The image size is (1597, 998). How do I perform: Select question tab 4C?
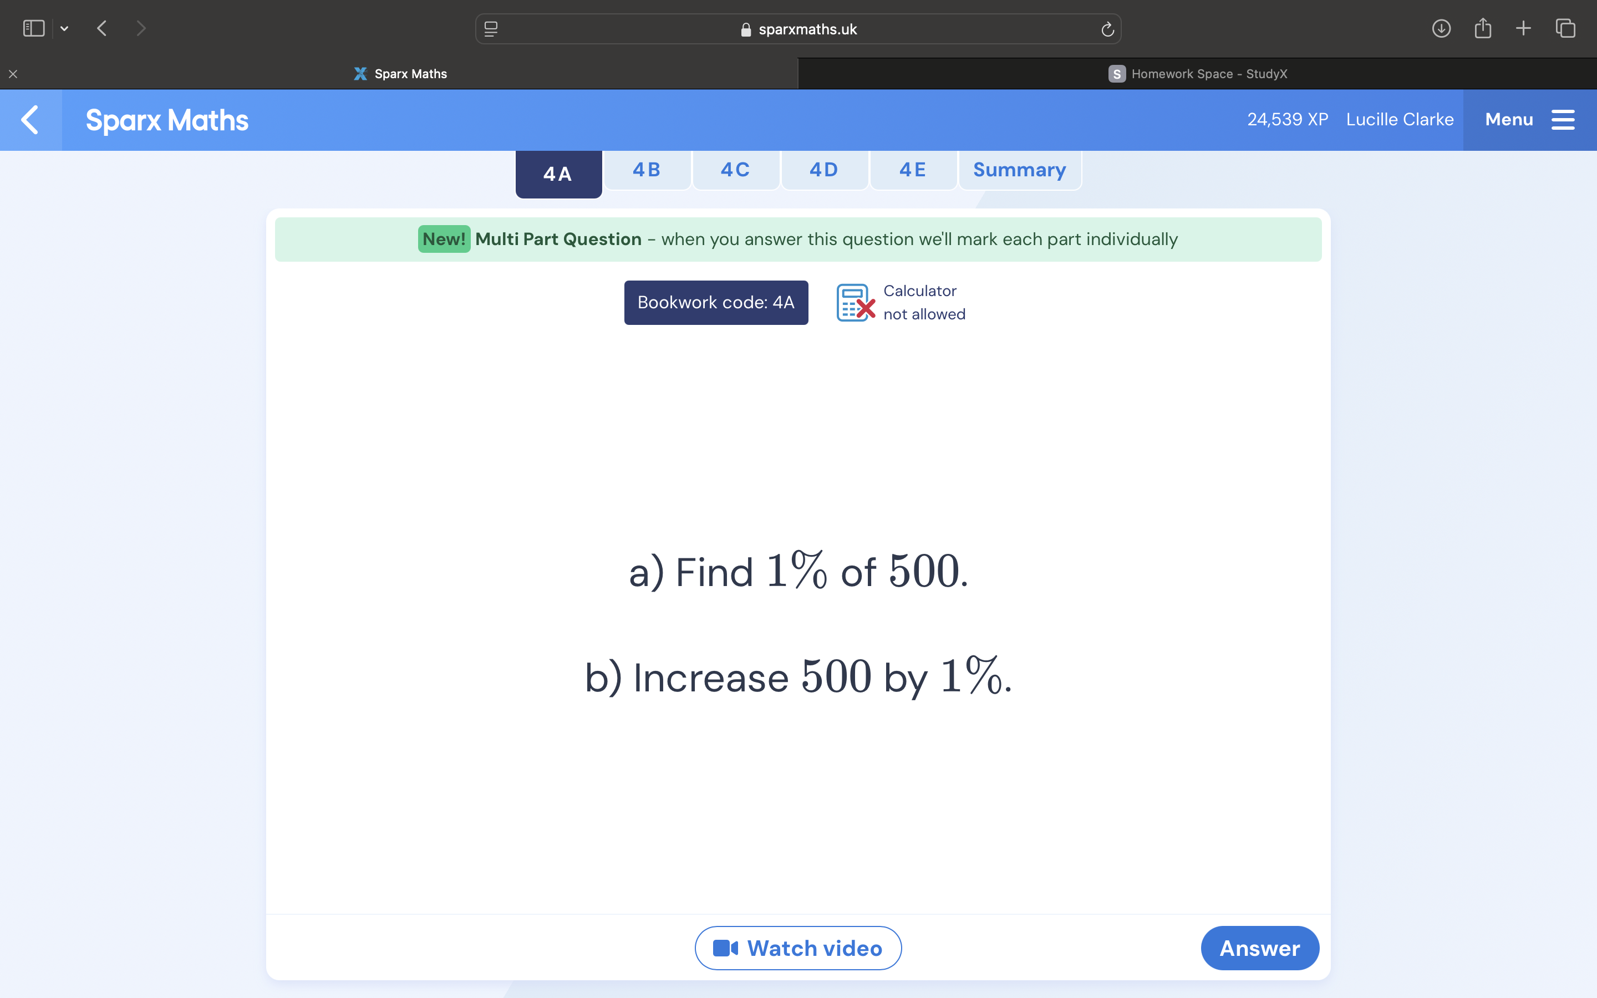pyautogui.click(x=736, y=170)
